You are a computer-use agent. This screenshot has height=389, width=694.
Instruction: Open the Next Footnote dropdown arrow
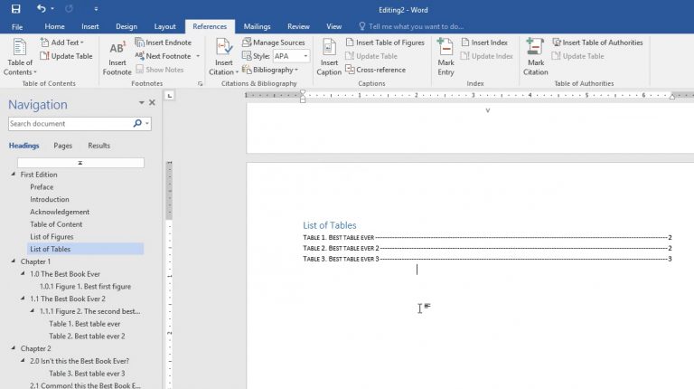point(198,56)
